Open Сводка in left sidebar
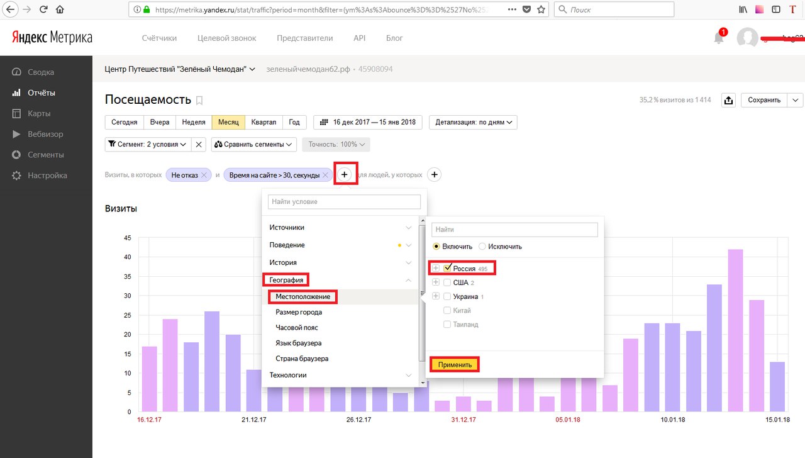Viewport: 805px width, 458px height. (40, 72)
